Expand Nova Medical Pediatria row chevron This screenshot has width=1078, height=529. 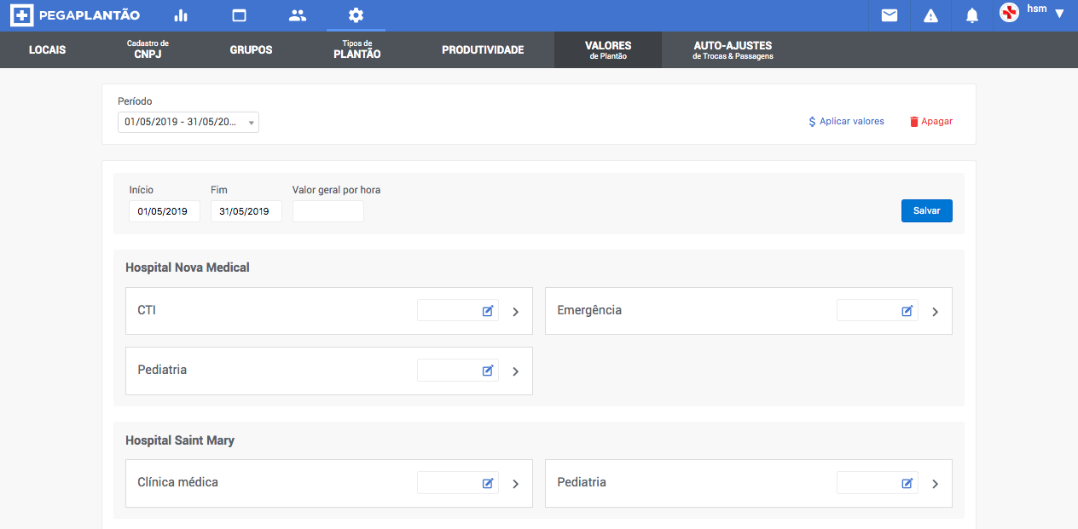[x=515, y=371]
